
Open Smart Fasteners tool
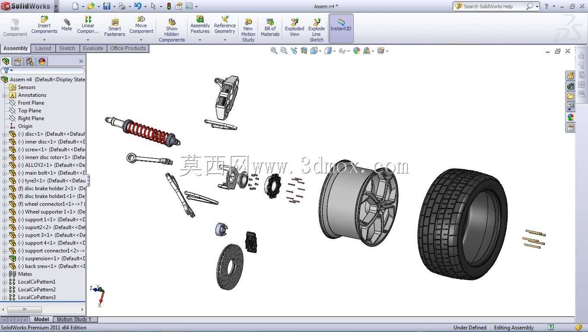coord(115,27)
